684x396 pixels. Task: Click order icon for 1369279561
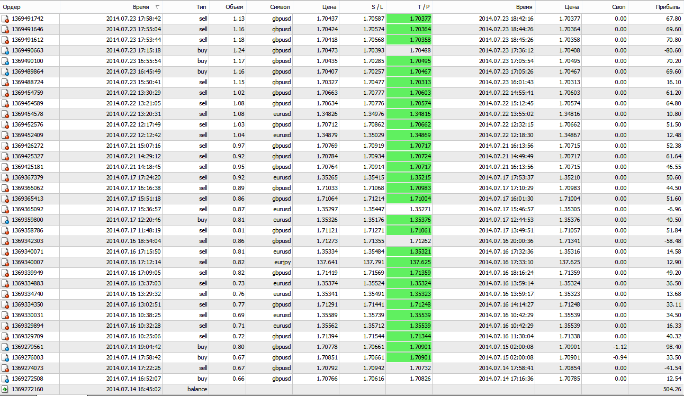tap(5, 347)
